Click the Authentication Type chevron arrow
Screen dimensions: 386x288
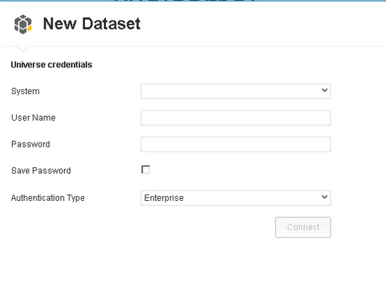click(324, 197)
